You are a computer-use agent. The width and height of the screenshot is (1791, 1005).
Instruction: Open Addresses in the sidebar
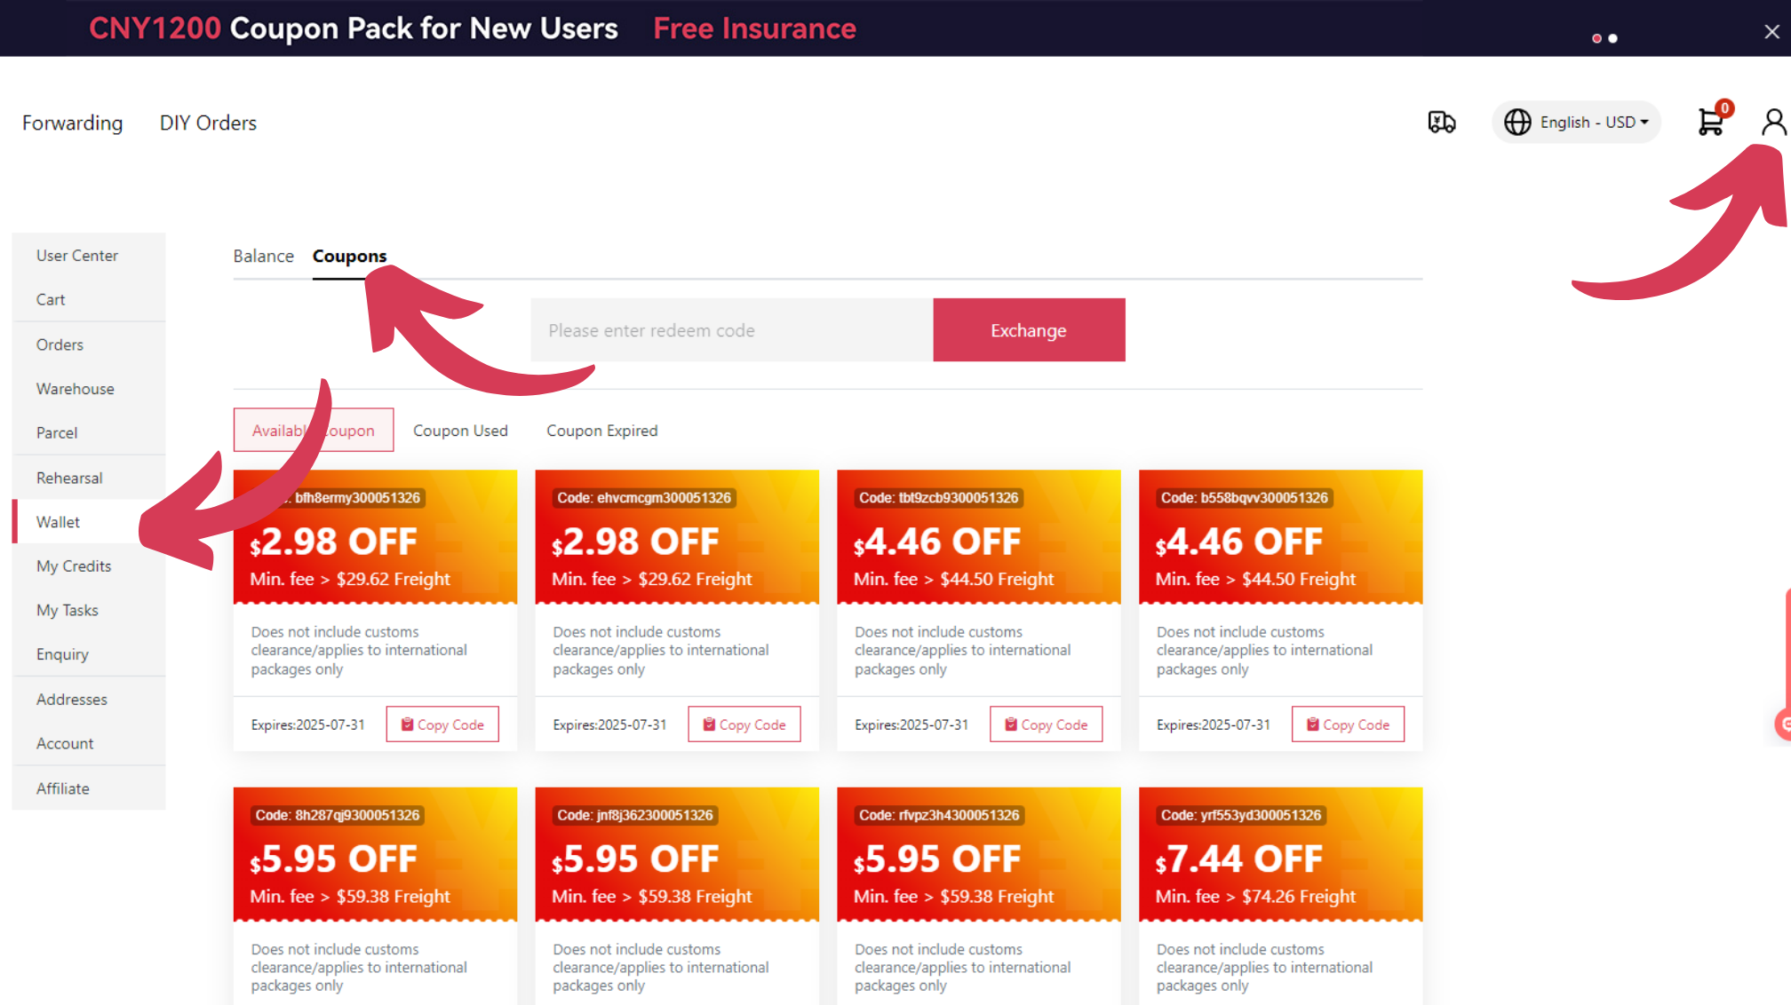click(72, 700)
